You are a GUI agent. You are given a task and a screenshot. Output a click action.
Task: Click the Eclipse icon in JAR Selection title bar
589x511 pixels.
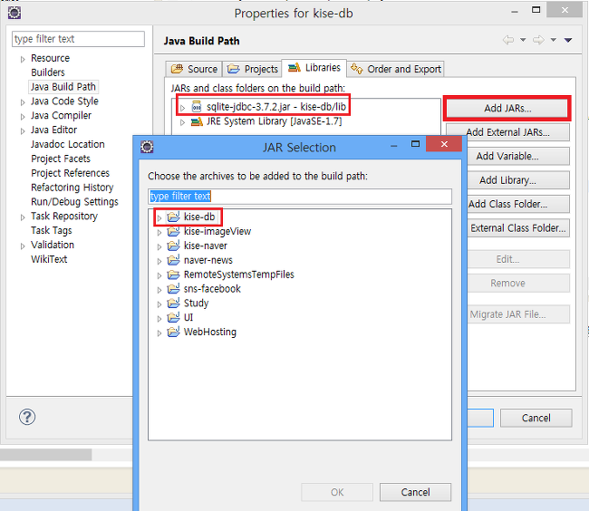click(147, 147)
